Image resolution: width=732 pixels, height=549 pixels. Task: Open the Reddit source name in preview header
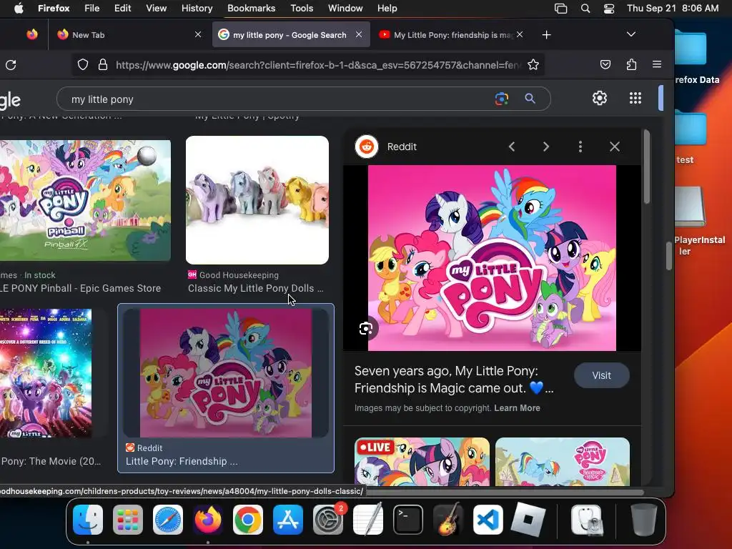(x=402, y=147)
